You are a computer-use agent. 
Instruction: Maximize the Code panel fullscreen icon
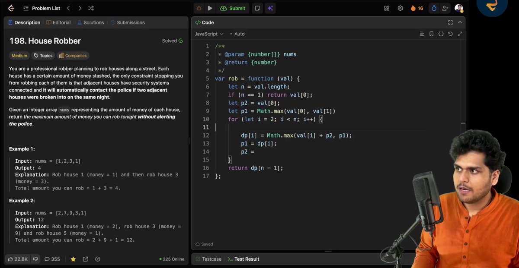[450, 22]
